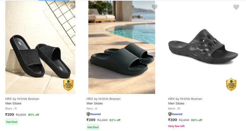The image size is (246, 131).
Task: Click Assured badge under Black, 10 slides
Action: (175, 114)
